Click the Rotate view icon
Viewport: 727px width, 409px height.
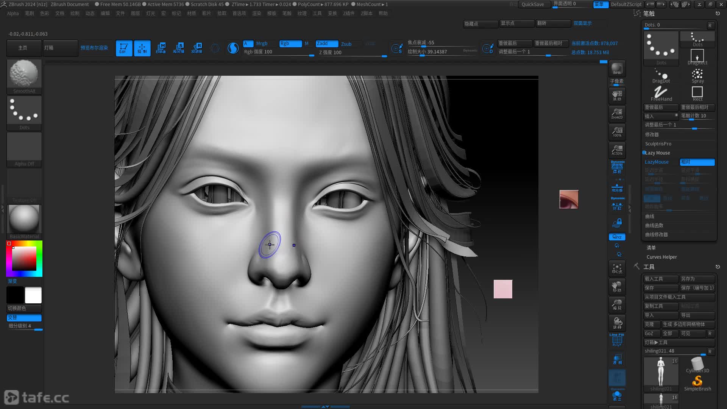[617, 323]
